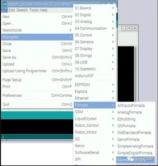The width and height of the screenshot is (158, 166).
Task: Minimize the background window
Action: 124,28
